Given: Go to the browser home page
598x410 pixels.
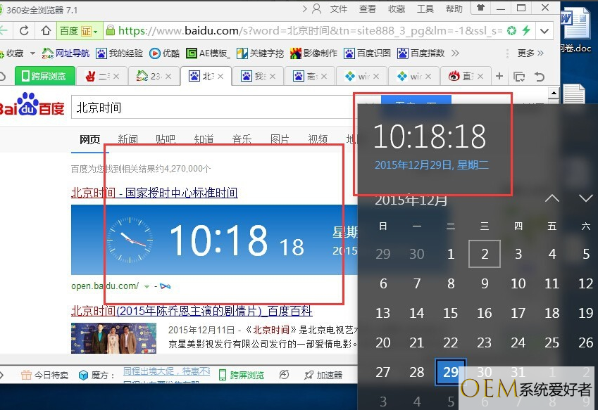Looking at the screenshot, I should click(46, 31).
